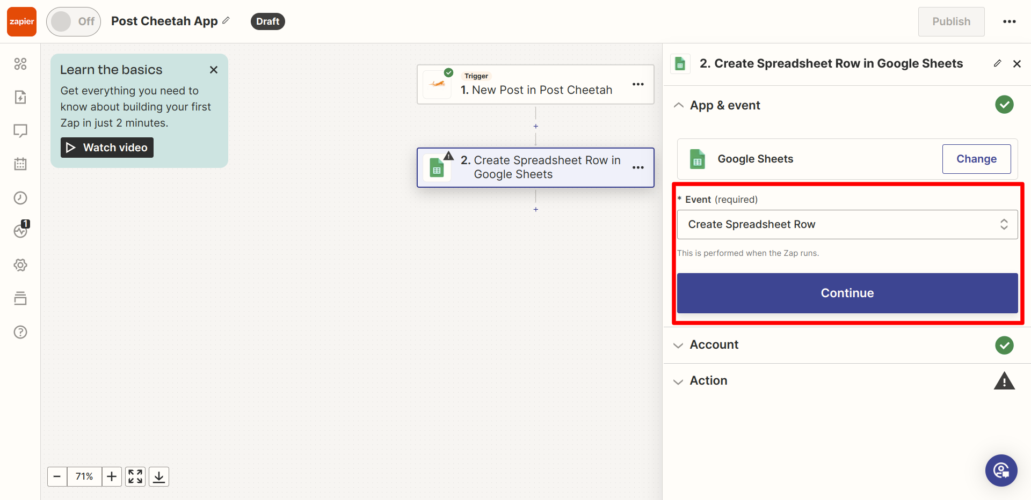Expand the Action section
Screen dimensions: 1031x500
(679, 381)
